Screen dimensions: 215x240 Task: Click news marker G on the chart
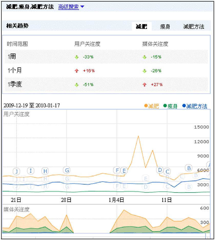coord(67,170)
